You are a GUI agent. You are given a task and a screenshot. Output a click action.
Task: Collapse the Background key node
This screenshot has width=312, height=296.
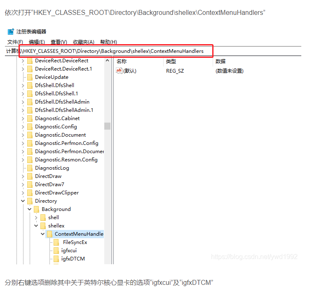pos(29,209)
